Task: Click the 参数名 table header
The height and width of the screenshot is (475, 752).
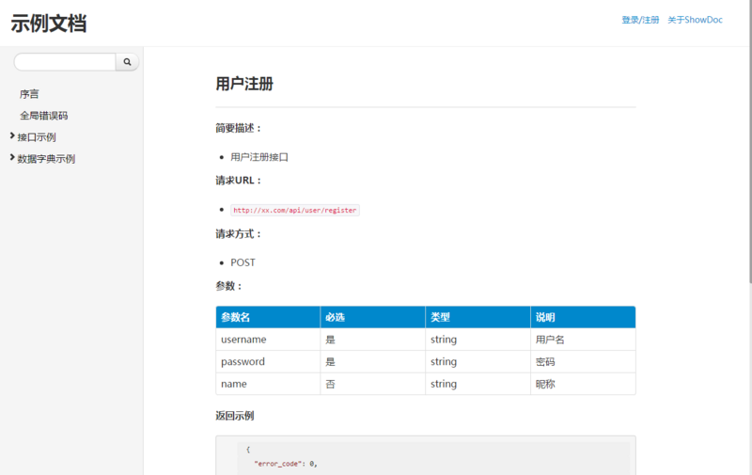Action: (235, 317)
